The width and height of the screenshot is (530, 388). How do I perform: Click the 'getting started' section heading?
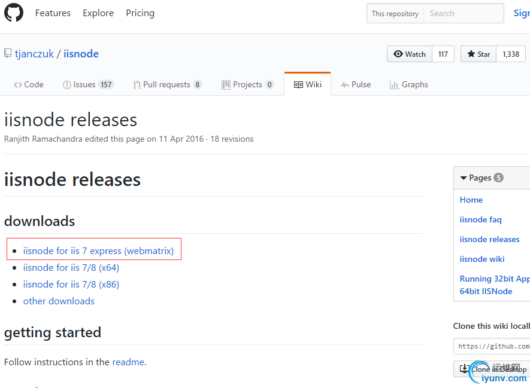pos(53,332)
